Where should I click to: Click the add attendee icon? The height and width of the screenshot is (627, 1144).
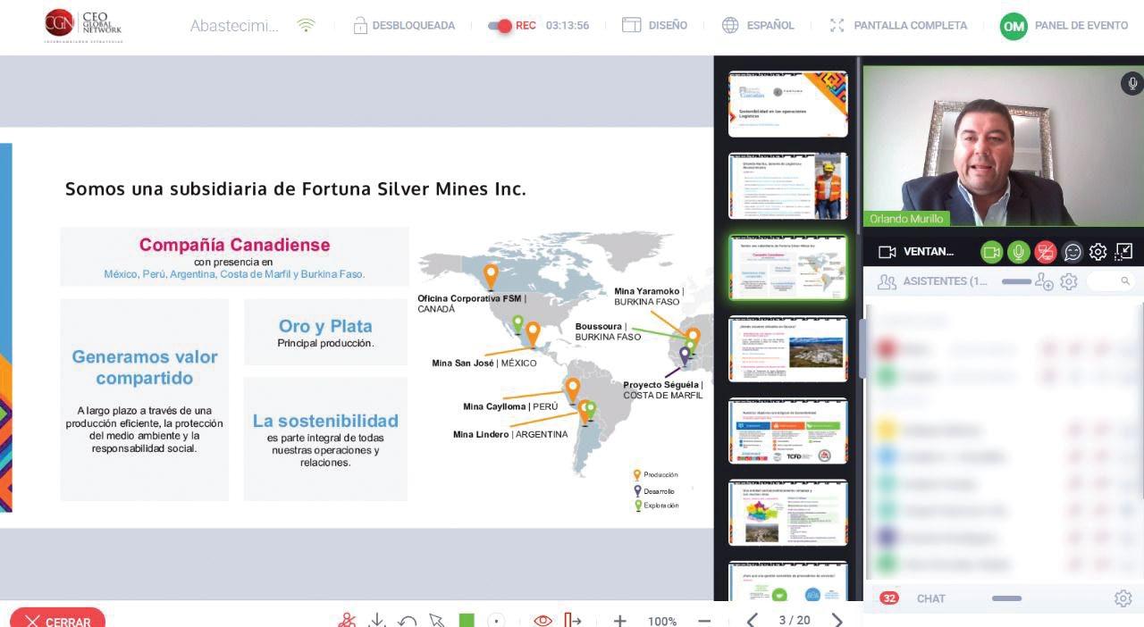(1044, 281)
